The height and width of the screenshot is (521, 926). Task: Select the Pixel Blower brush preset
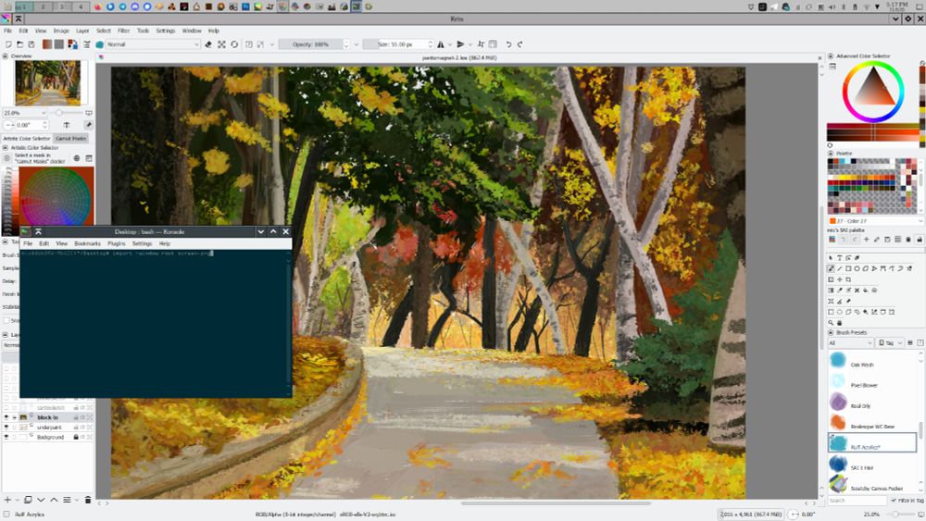[872, 381]
